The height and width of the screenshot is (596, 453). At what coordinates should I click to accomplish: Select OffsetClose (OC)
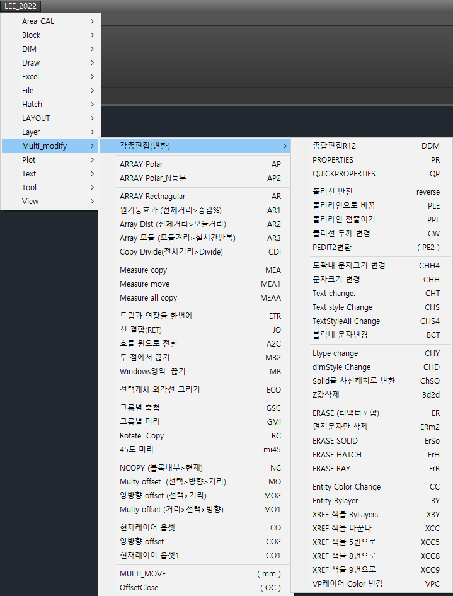(195, 588)
